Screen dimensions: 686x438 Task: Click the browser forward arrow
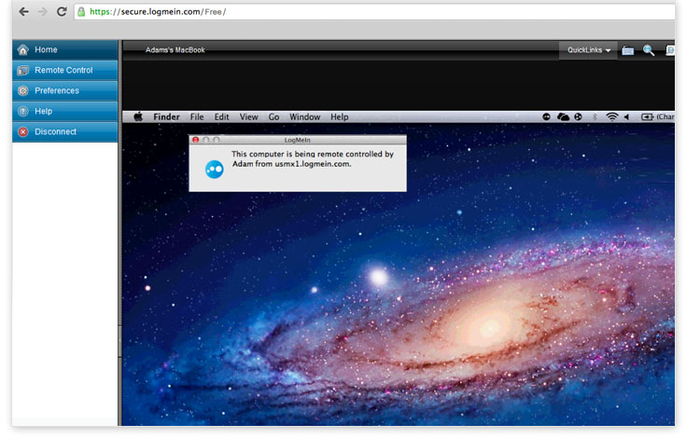pos(42,12)
